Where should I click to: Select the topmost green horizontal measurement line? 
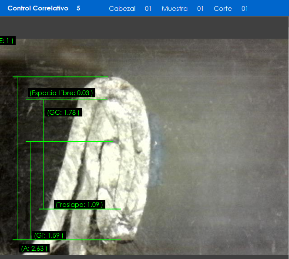click(61, 77)
